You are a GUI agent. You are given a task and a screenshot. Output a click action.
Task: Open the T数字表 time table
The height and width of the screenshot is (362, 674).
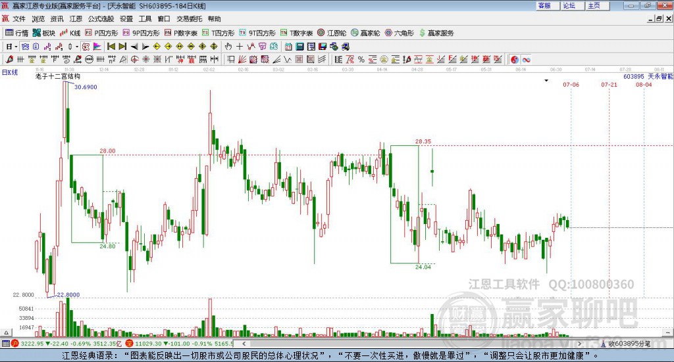point(297,33)
